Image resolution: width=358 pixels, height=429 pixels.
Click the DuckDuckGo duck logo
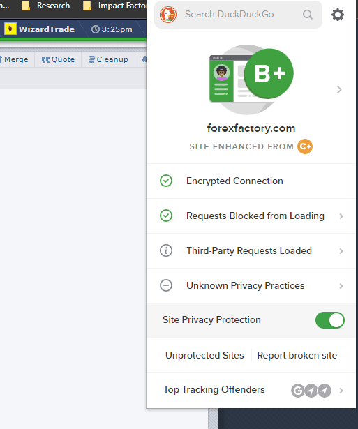(168, 15)
